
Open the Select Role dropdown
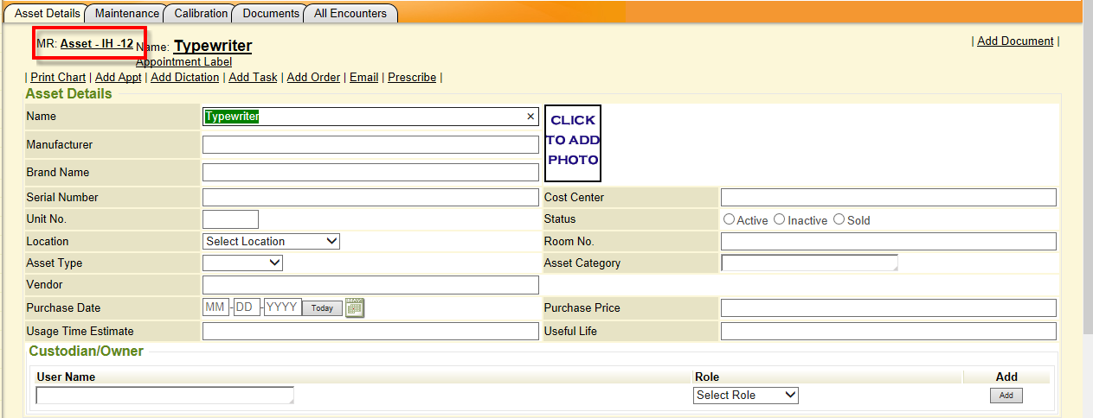pyautogui.click(x=746, y=395)
